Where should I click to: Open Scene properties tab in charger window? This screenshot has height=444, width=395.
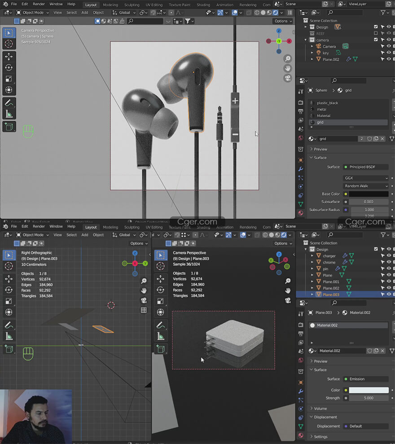pos(301,351)
